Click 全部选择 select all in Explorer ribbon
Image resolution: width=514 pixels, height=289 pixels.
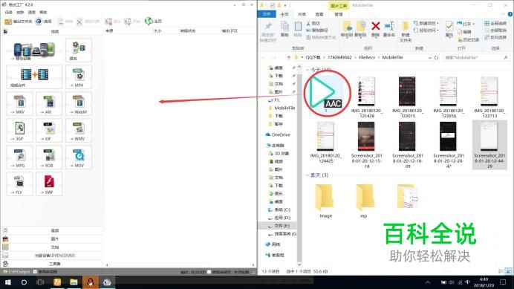(495, 23)
